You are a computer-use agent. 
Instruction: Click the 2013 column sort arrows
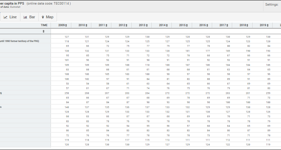[147, 25]
